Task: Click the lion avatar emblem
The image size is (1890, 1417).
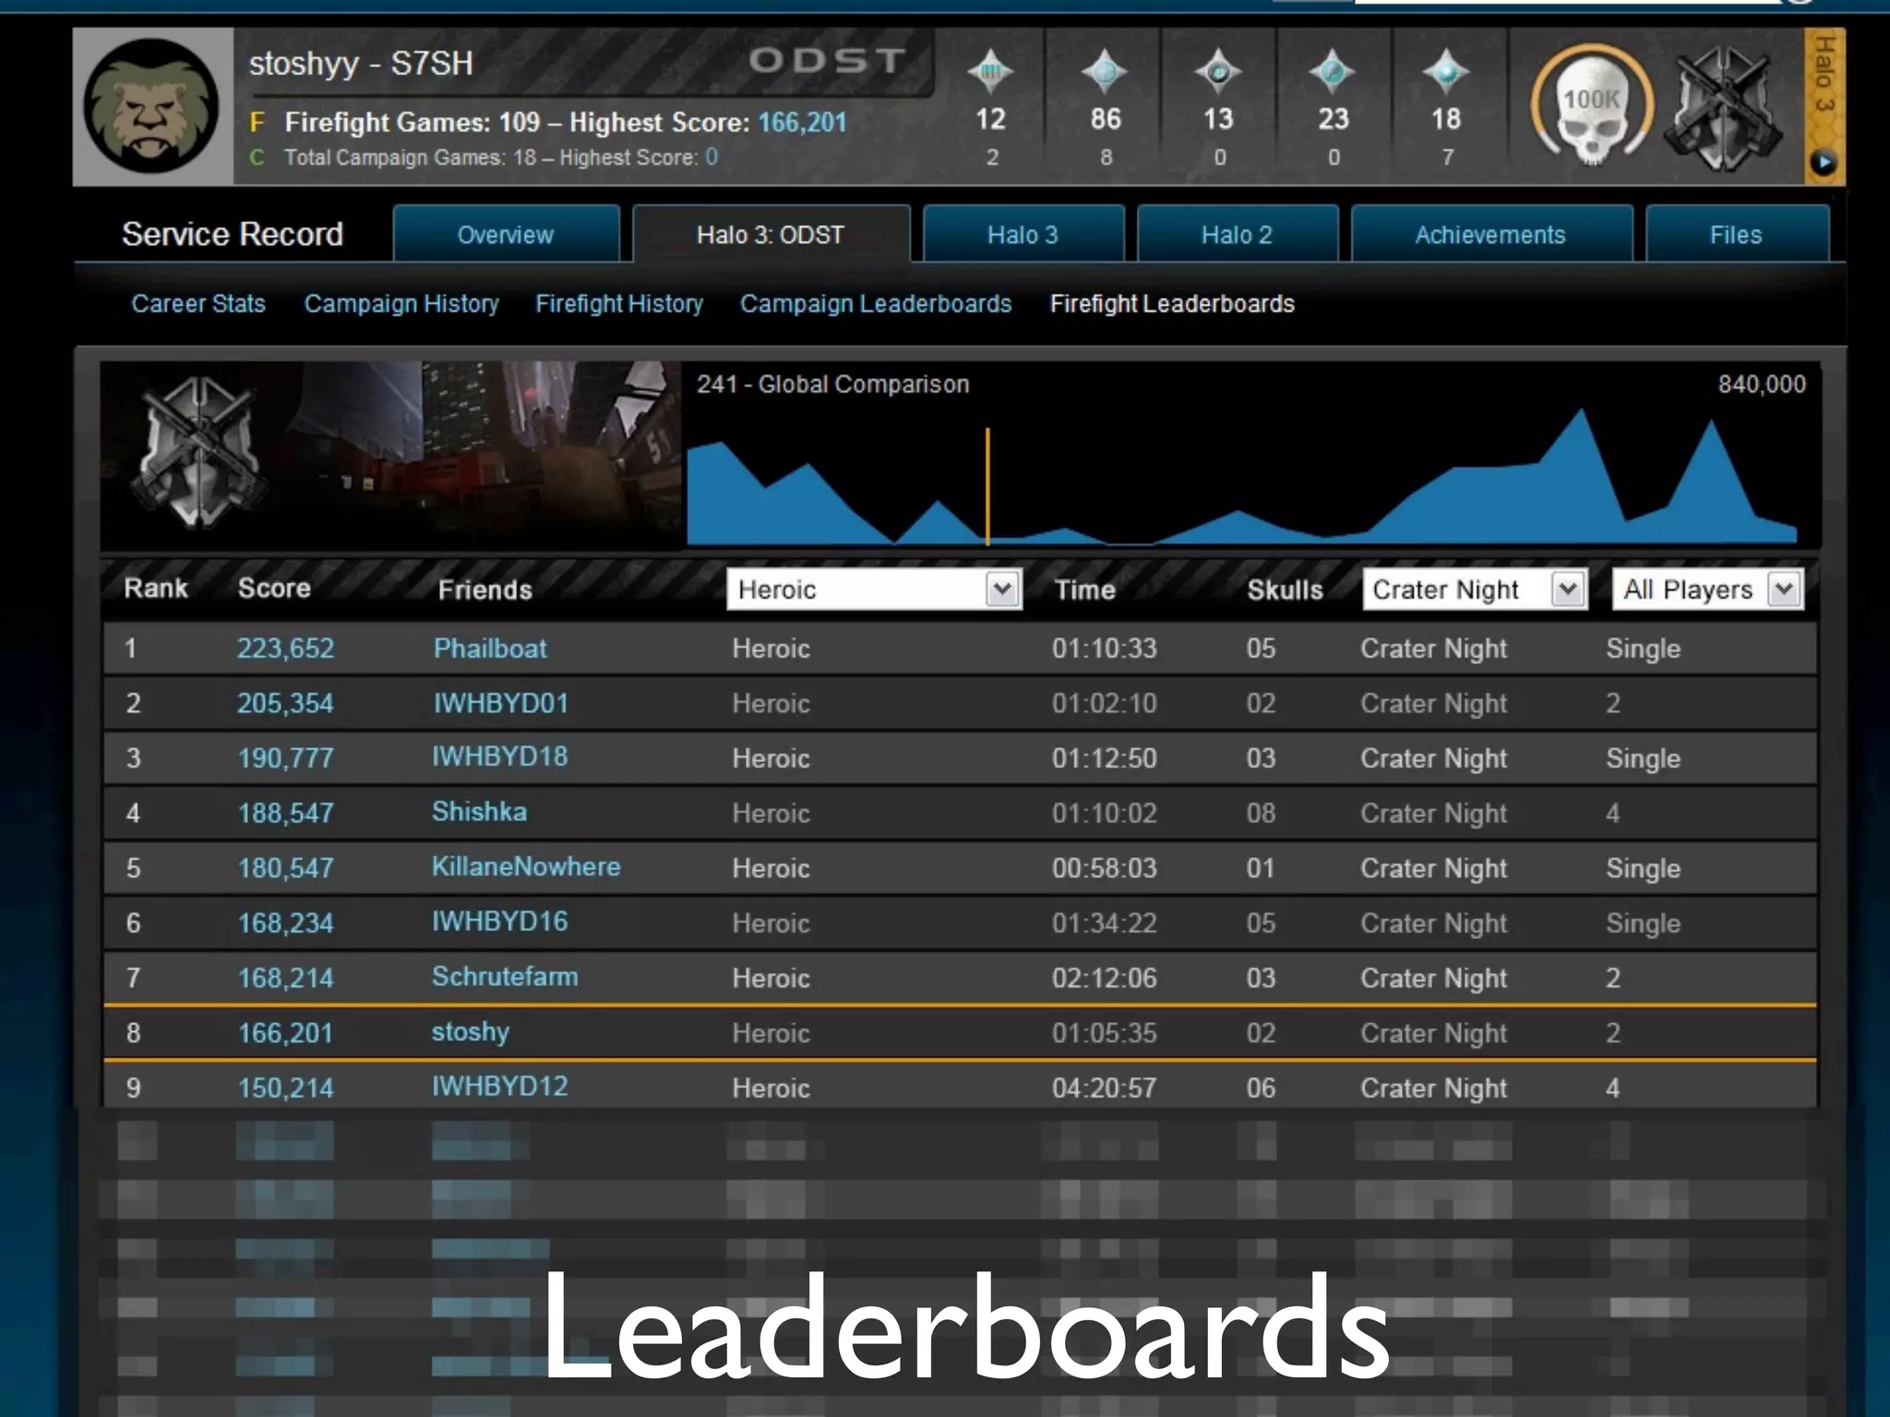Action: (152, 107)
